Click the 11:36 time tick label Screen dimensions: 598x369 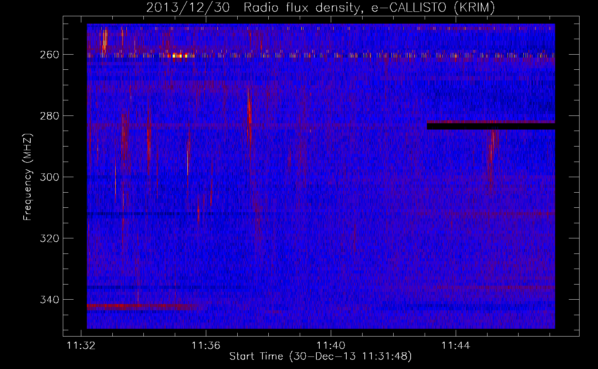click(x=206, y=345)
